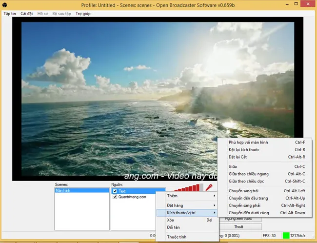Select Màn hình in the Scenes list

tap(63, 191)
